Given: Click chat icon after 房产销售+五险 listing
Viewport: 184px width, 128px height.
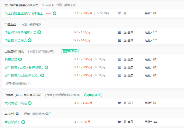Looking at the screenshot, I should [46, 67].
